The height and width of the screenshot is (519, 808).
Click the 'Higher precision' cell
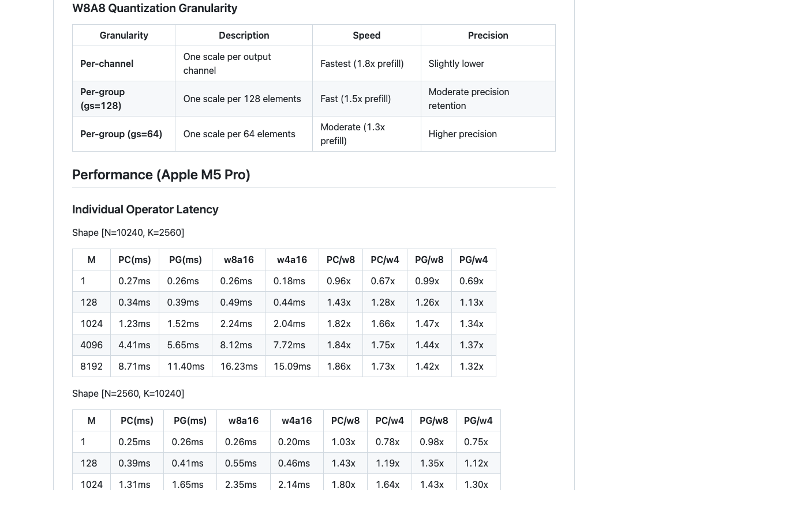[x=488, y=134]
